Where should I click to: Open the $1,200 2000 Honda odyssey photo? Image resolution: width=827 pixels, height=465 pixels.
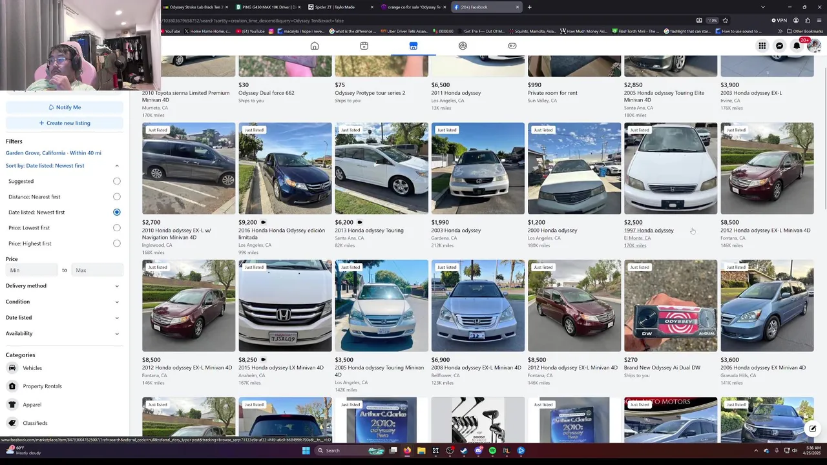[x=574, y=169]
